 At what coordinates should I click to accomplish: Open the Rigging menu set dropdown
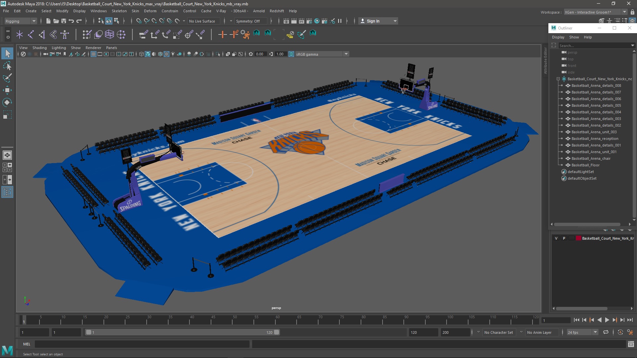21,21
